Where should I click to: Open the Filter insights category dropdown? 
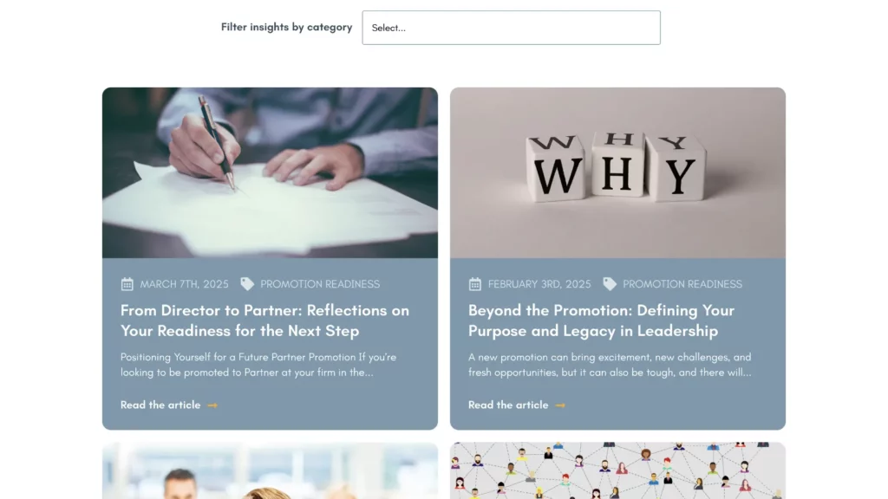pyautogui.click(x=511, y=28)
